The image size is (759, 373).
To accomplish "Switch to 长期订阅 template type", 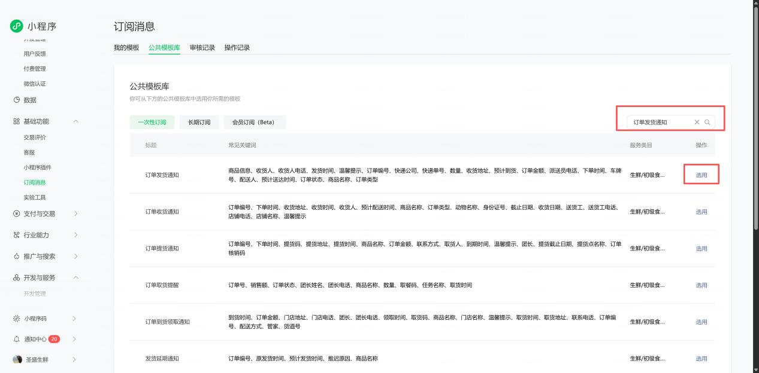I will [199, 122].
